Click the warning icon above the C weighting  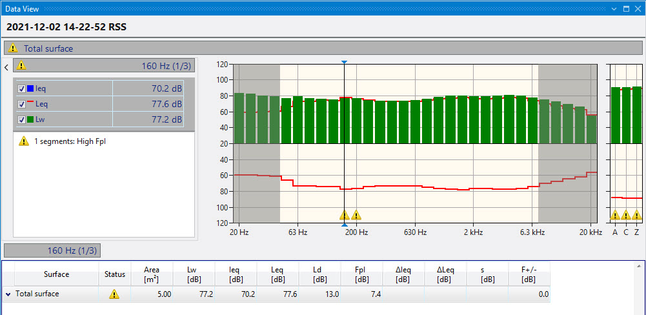[x=626, y=215]
